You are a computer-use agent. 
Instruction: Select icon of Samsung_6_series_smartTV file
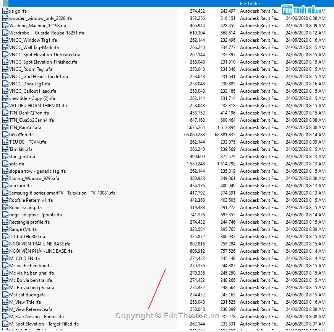pos(5,193)
